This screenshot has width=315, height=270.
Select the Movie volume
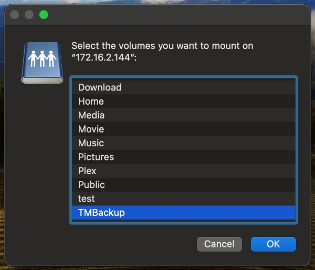click(x=184, y=129)
